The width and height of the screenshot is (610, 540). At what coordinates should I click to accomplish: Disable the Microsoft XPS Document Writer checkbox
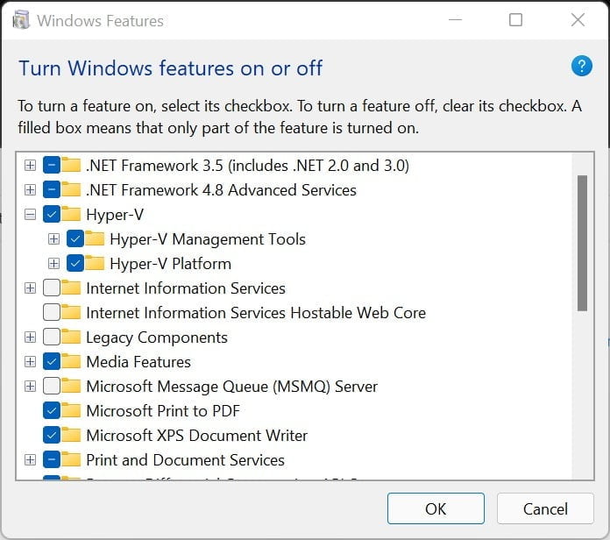(x=51, y=436)
